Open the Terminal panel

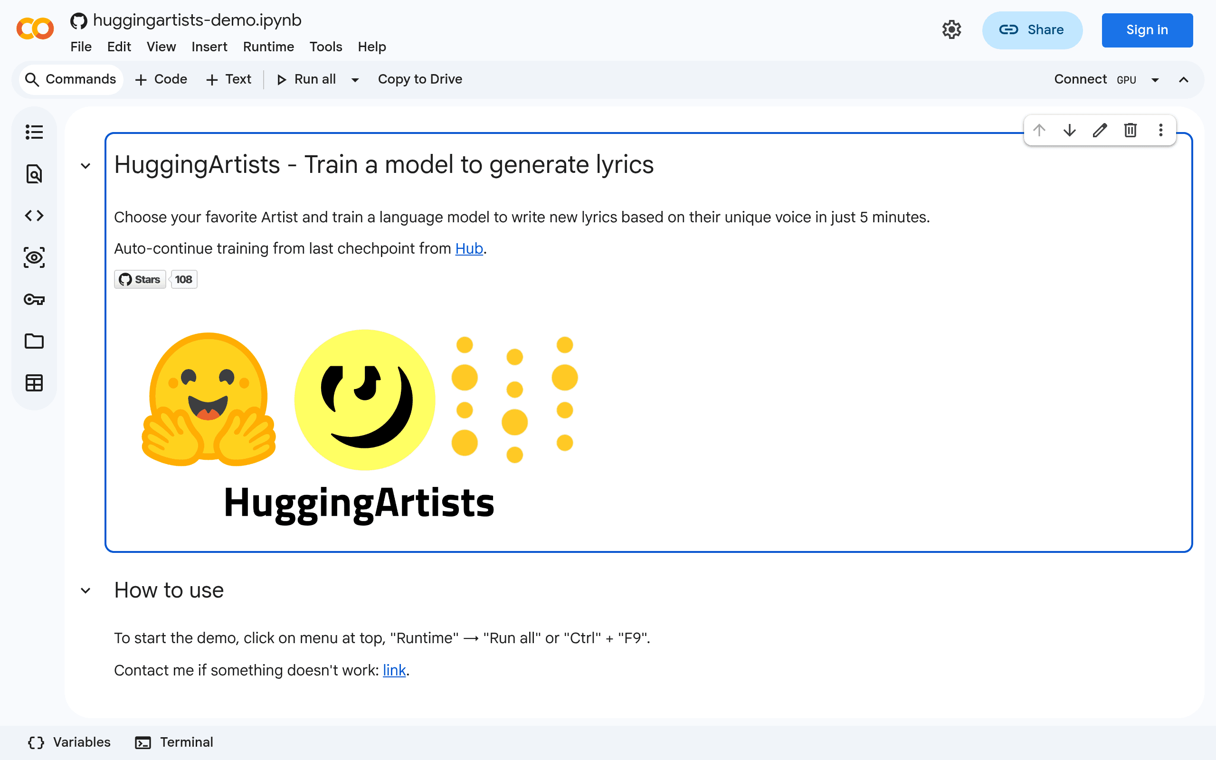pyautogui.click(x=174, y=742)
